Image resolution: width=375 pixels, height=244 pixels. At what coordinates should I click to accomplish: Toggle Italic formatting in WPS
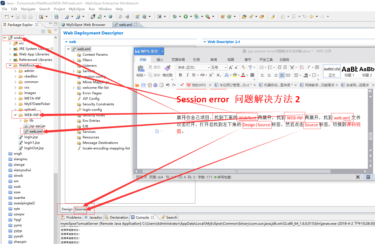(x=187, y=75)
